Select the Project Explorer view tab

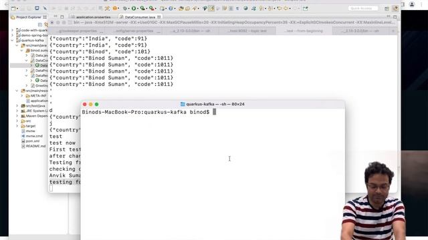[29, 17]
